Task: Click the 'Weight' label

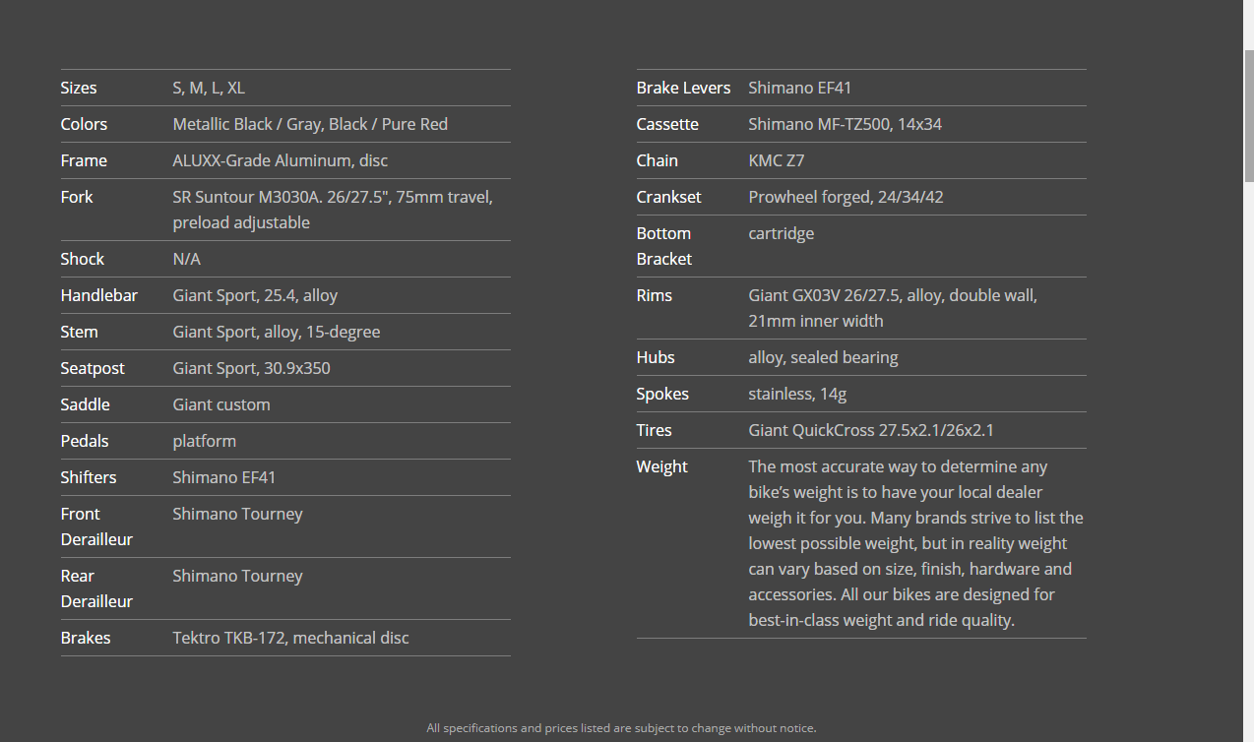Action: (x=662, y=466)
